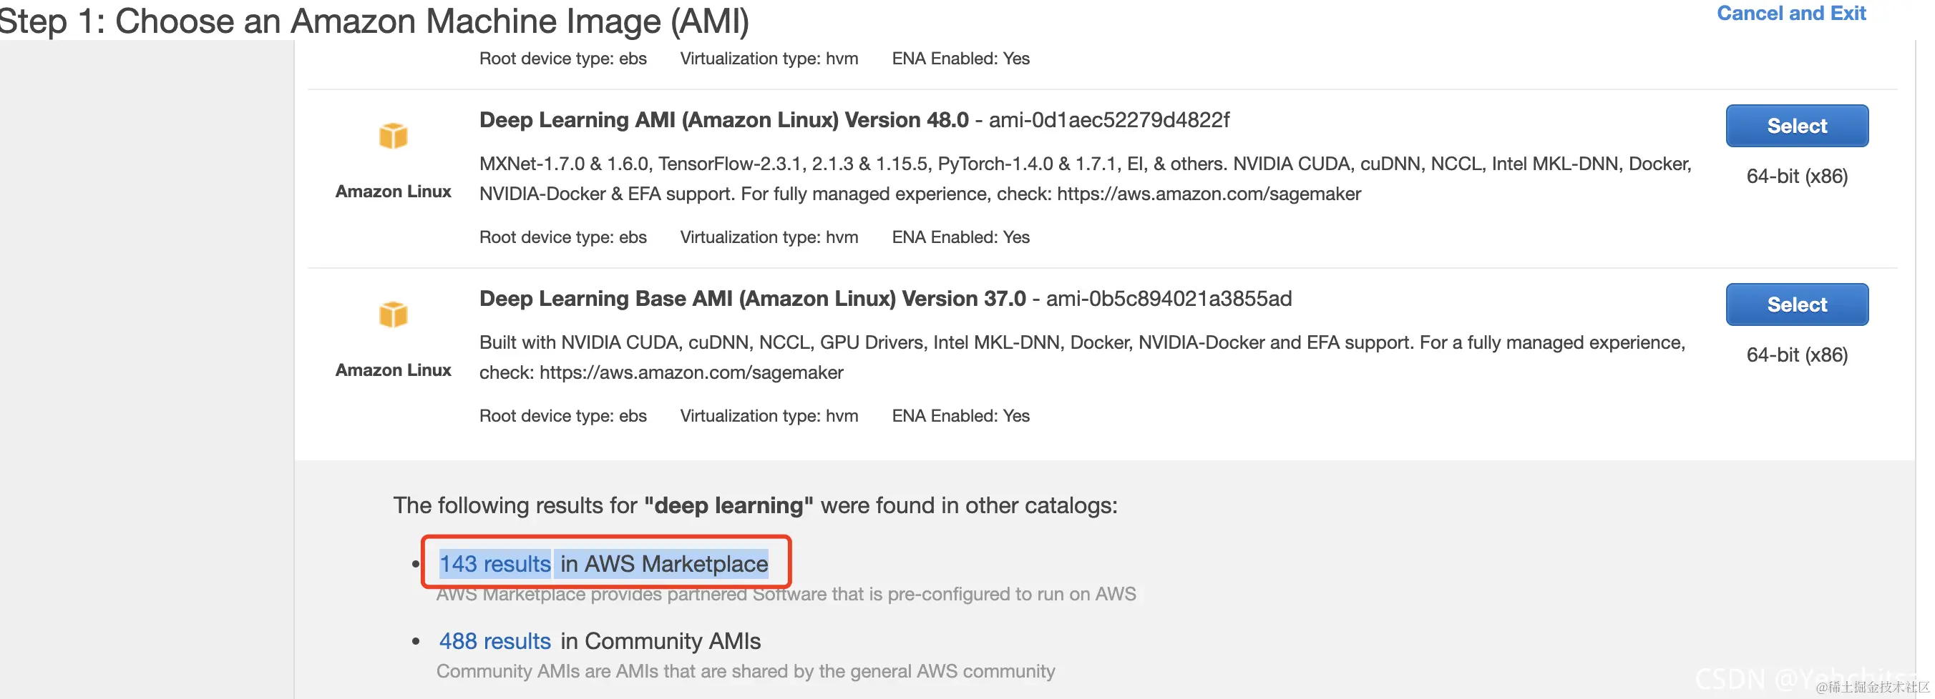Open the 488 results link
This screenshot has height=699, width=1935.
495,641
